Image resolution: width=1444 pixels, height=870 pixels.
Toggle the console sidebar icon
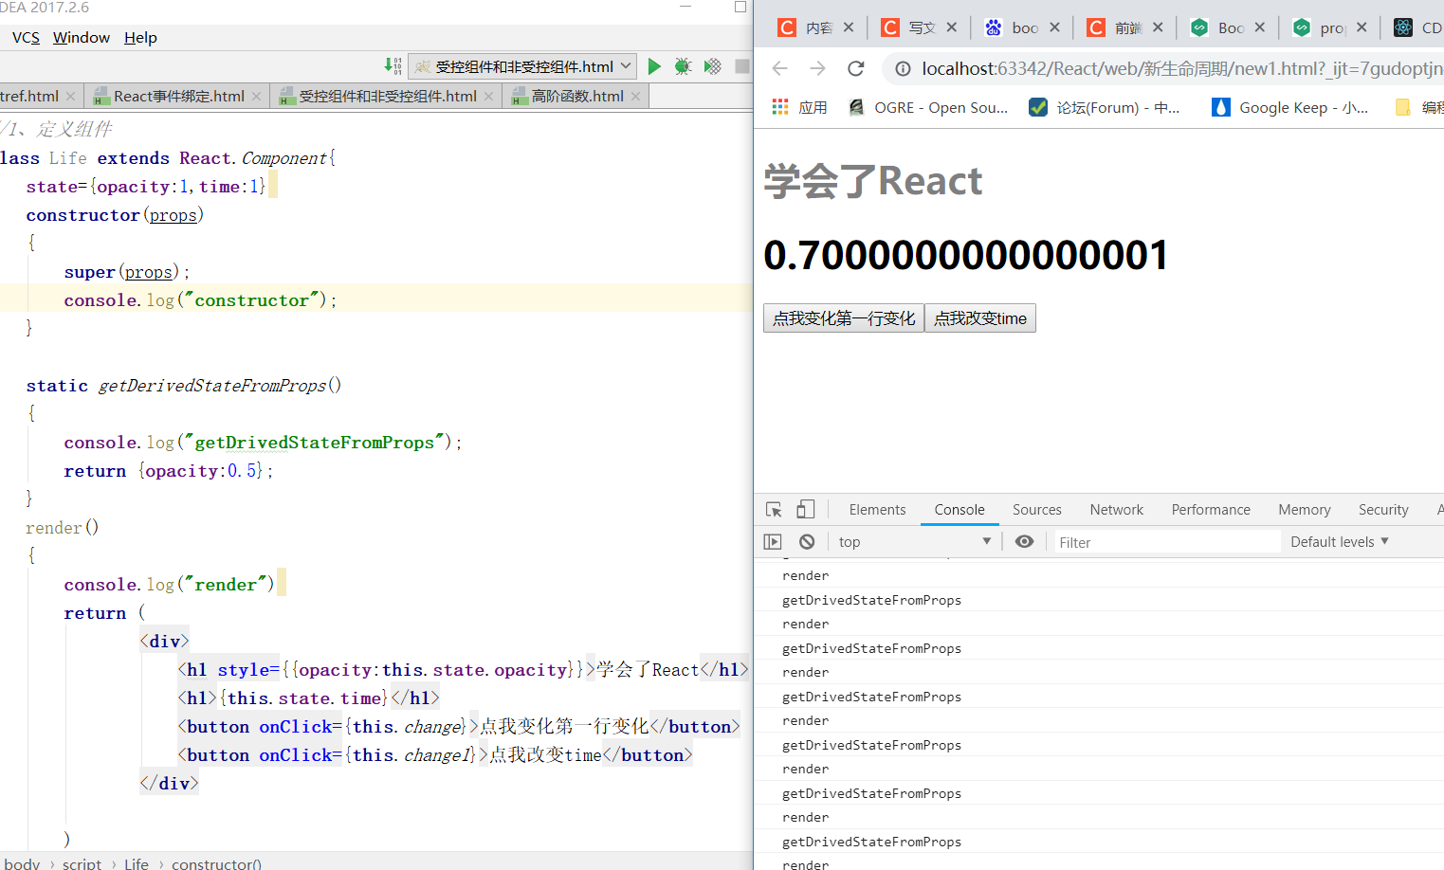click(x=773, y=542)
